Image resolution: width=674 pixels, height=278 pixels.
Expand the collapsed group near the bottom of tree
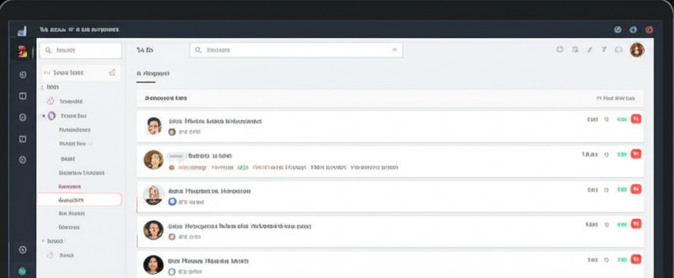(x=43, y=241)
